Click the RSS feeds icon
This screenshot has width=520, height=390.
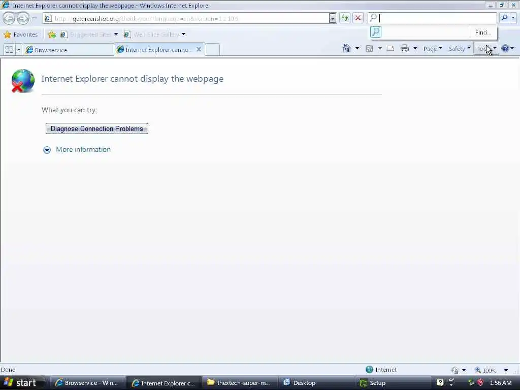[x=369, y=49]
